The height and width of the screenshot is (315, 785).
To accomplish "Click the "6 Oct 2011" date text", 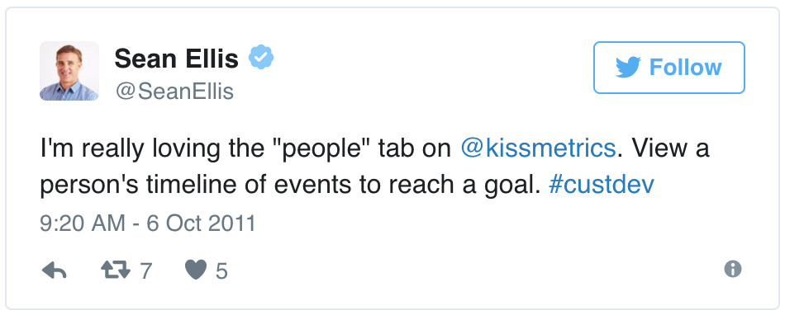I will click(201, 223).
